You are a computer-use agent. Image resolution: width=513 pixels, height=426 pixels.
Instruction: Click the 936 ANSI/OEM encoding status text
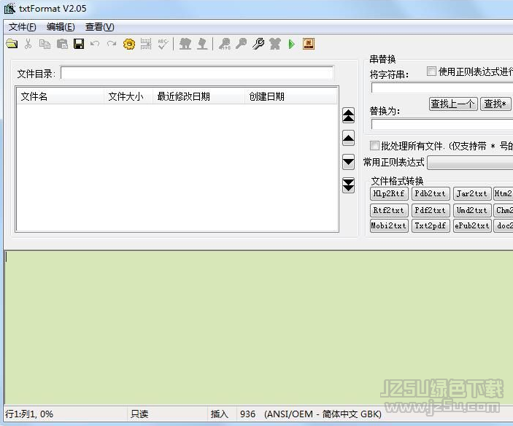[310, 414]
